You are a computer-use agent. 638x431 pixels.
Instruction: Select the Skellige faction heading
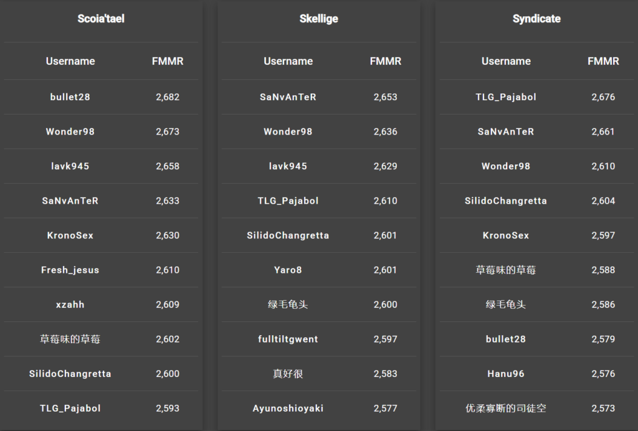319,19
